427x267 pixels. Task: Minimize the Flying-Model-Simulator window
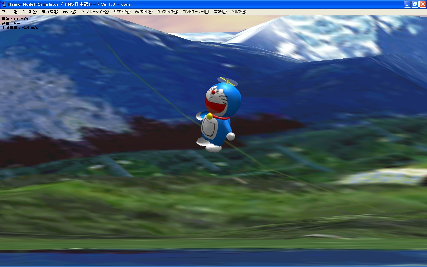click(407, 4)
